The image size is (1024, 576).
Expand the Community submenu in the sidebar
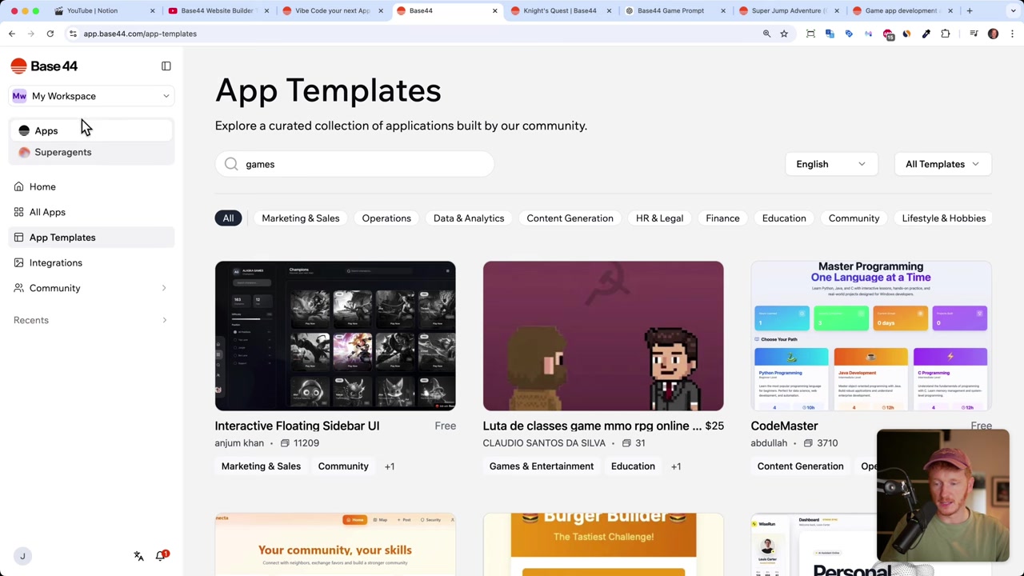pos(164,288)
